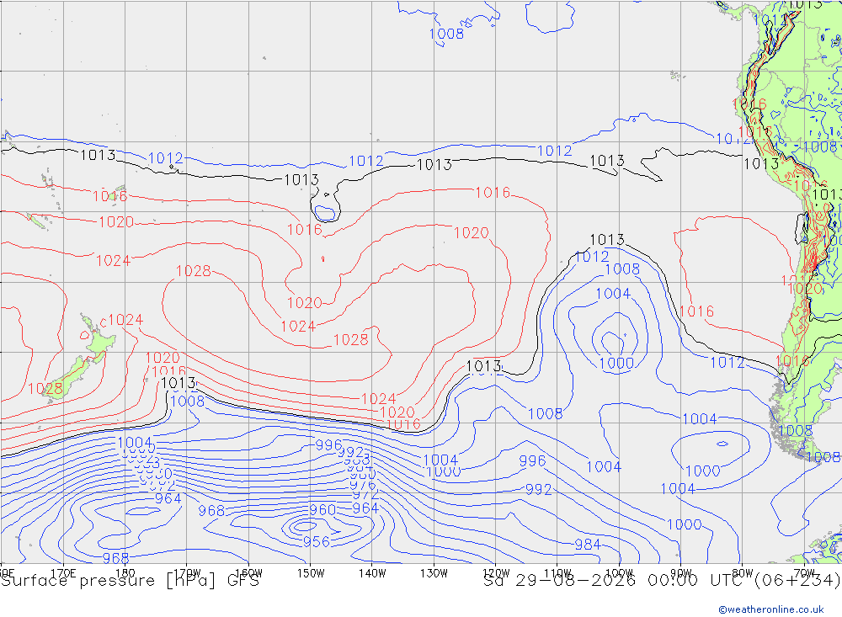
Task: Click the 90W longitude label
Action: pyautogui.click(x=681, y=573)
